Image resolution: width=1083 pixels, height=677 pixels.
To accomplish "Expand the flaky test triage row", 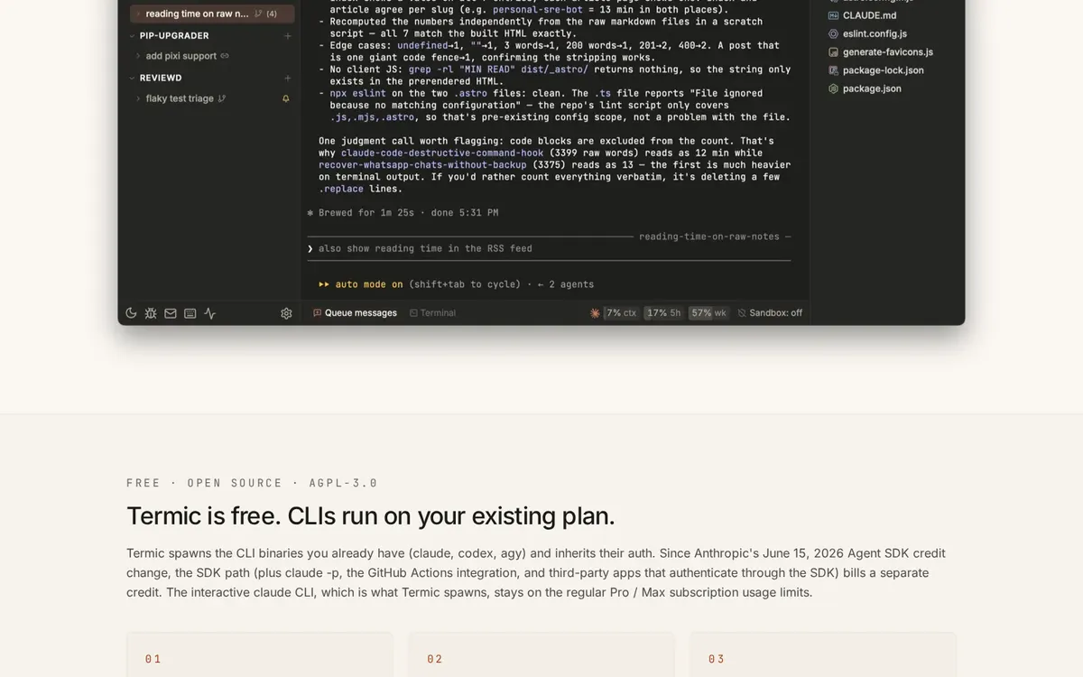I will pyautogui.click(x=138, y=98).
